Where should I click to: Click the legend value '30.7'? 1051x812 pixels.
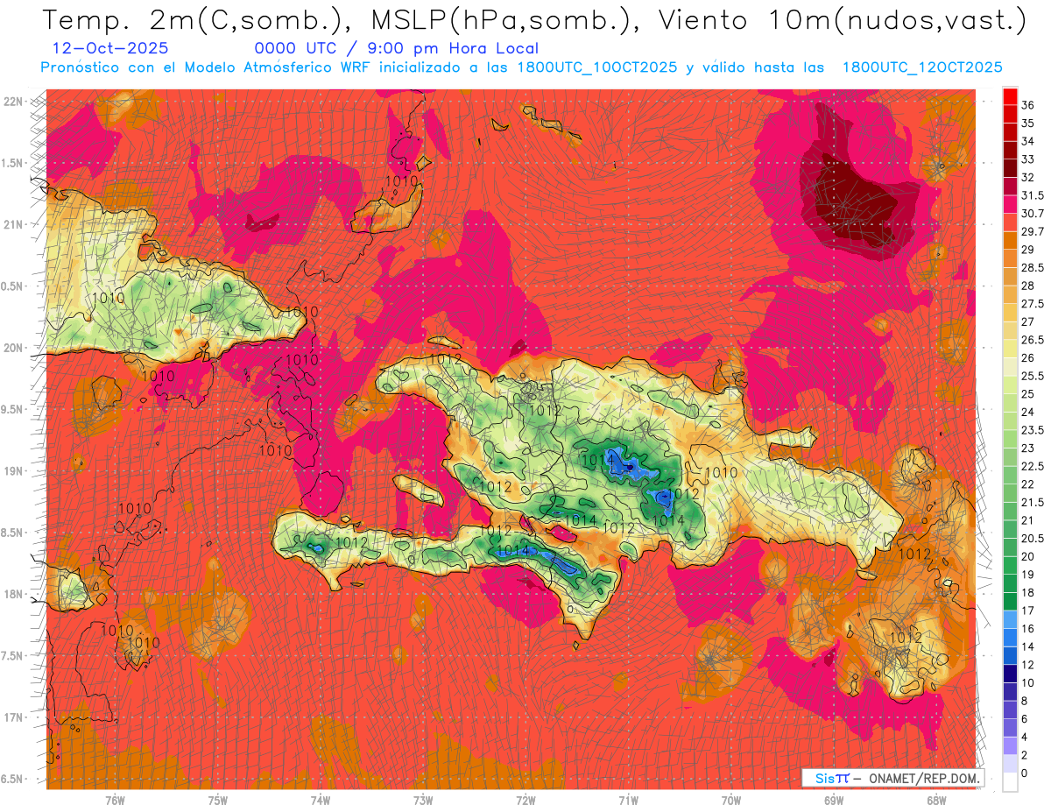[1033, 214]
